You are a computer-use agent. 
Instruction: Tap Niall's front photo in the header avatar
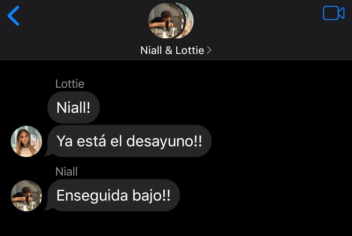coord(166,20)
